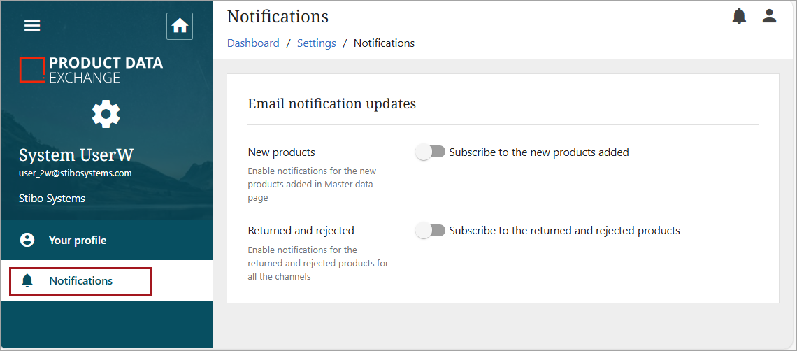Select Notifications item in sidebar

coord(80,281)
